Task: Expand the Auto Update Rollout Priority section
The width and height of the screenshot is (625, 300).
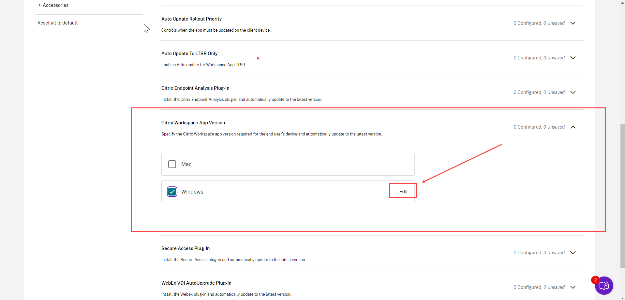Action: [573, 23]
